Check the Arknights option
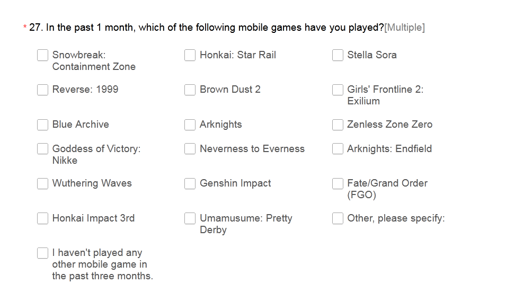The image size is (506, 292). pos(190,125)
